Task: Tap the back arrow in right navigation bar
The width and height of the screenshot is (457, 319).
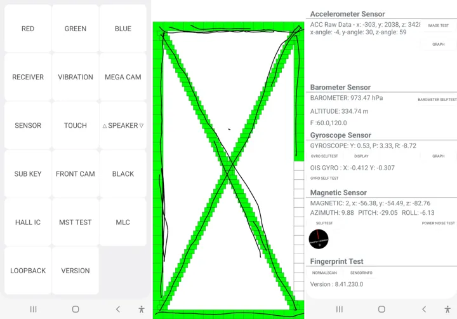Action: [424, 309]
